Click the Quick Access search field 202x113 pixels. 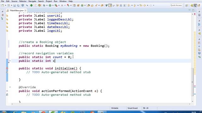tap(176, 5)
